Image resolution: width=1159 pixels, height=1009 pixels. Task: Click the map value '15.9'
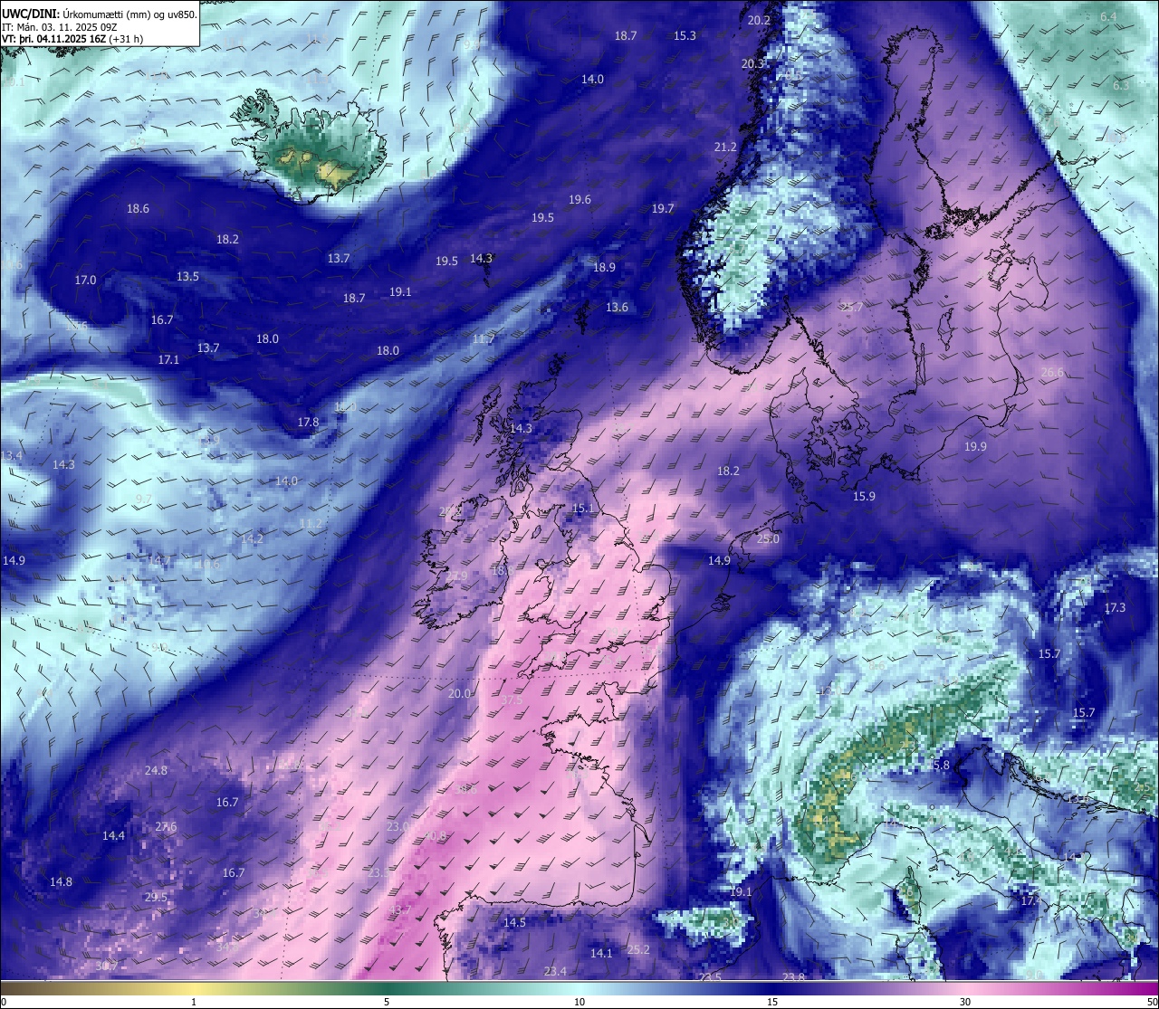tap(865, 497)
